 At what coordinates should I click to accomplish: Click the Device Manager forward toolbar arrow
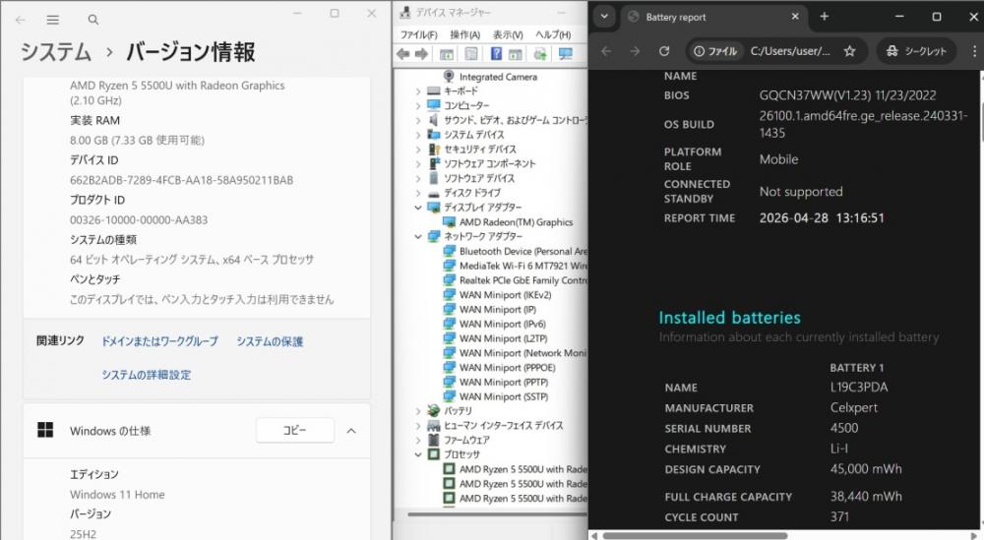[421, 54]
